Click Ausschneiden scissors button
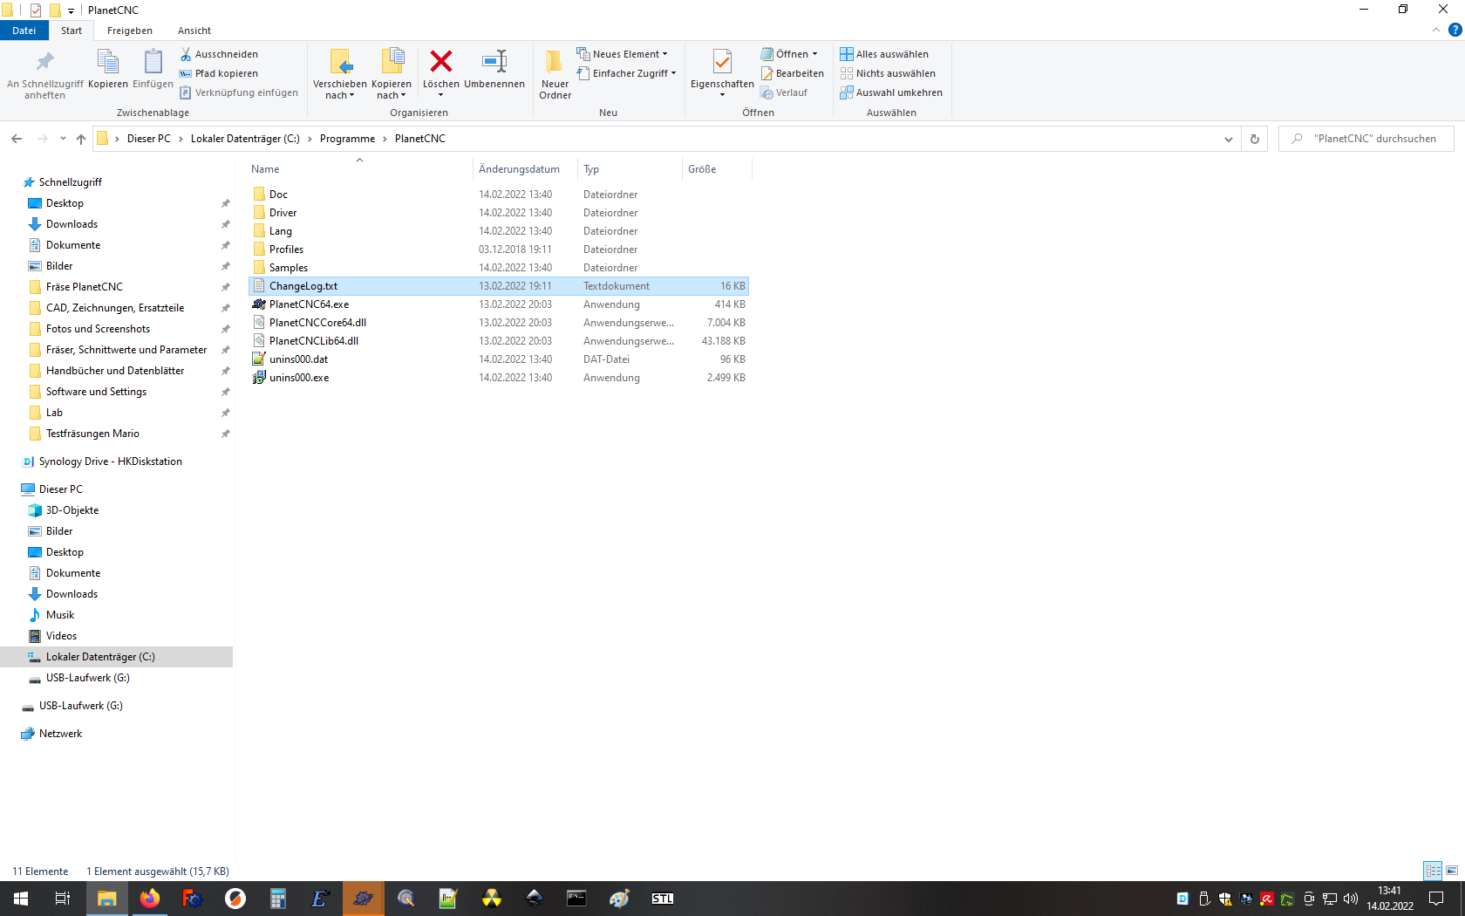 tap(219, 54)
